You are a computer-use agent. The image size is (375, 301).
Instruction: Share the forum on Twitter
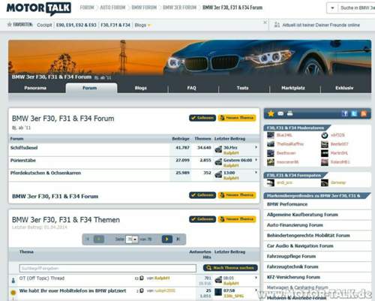(354, 113)
